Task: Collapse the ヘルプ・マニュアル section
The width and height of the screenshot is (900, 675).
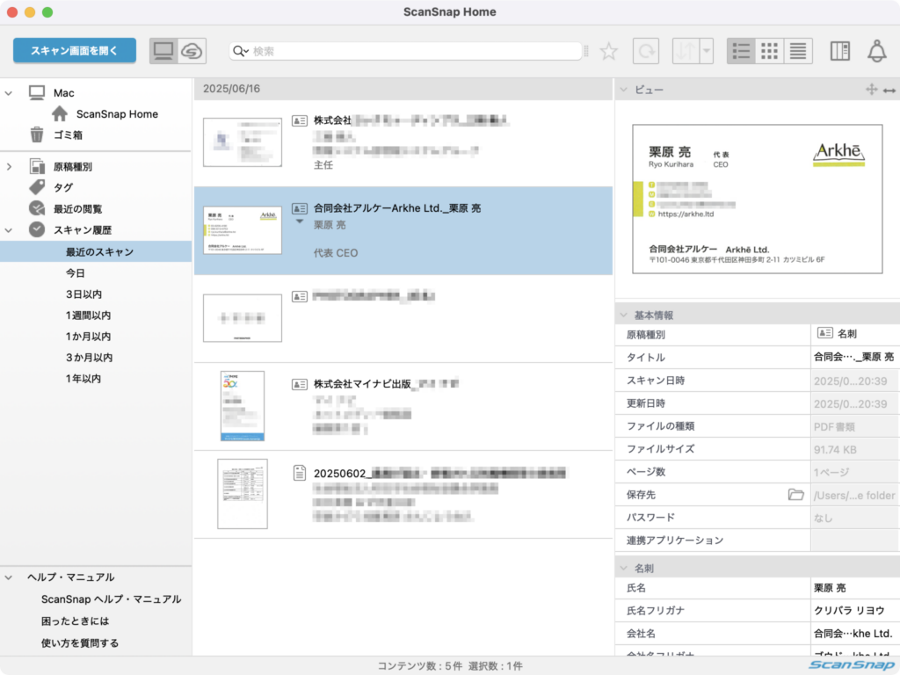Action: point(9,577)
